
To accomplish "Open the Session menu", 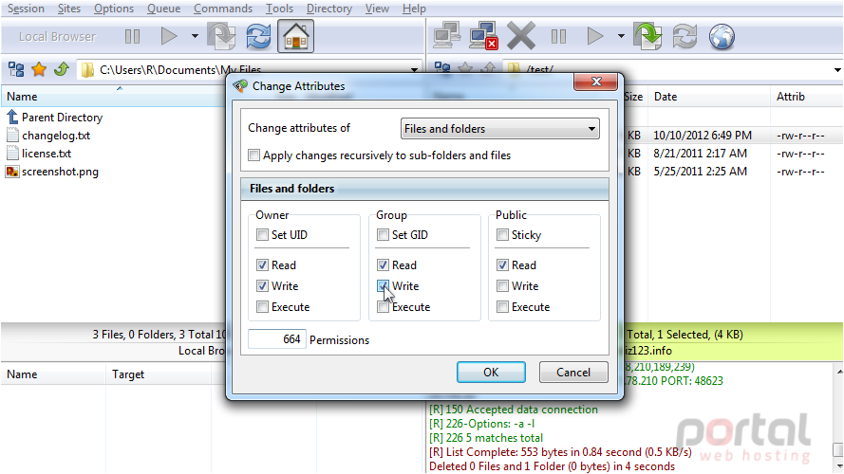I will point(26,9).
